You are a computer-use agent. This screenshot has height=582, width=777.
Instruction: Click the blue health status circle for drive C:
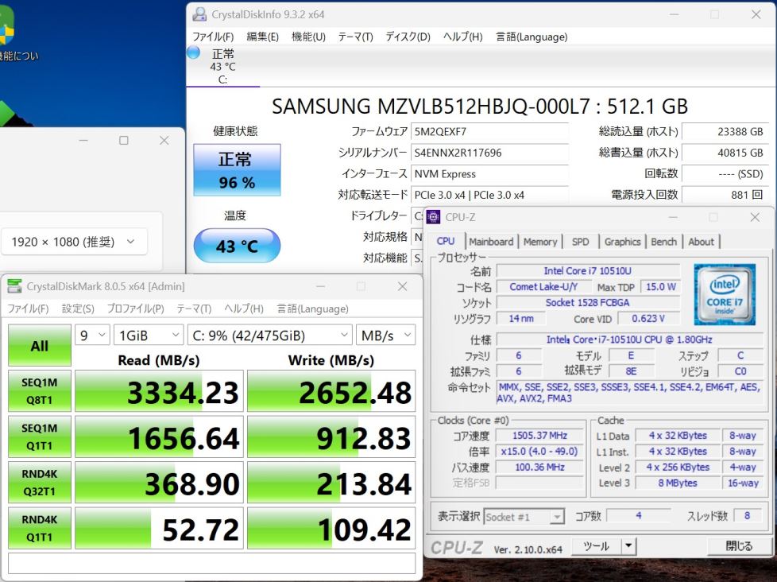(193, 52)
